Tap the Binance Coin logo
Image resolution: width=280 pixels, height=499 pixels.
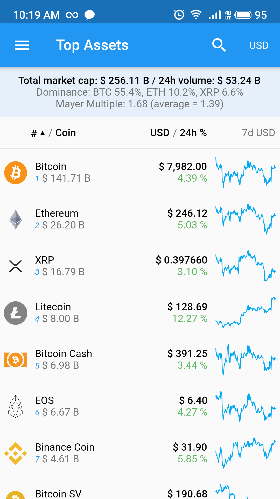[x=16, y=453]
